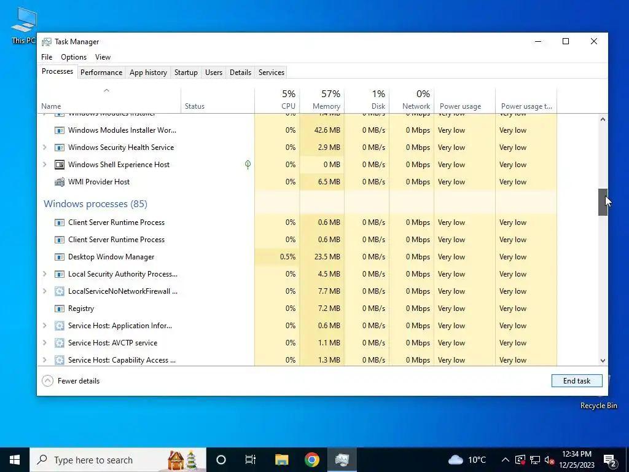Click the Task Manager taskbar icon
629x472 pixels.
[x=342, y=460]
